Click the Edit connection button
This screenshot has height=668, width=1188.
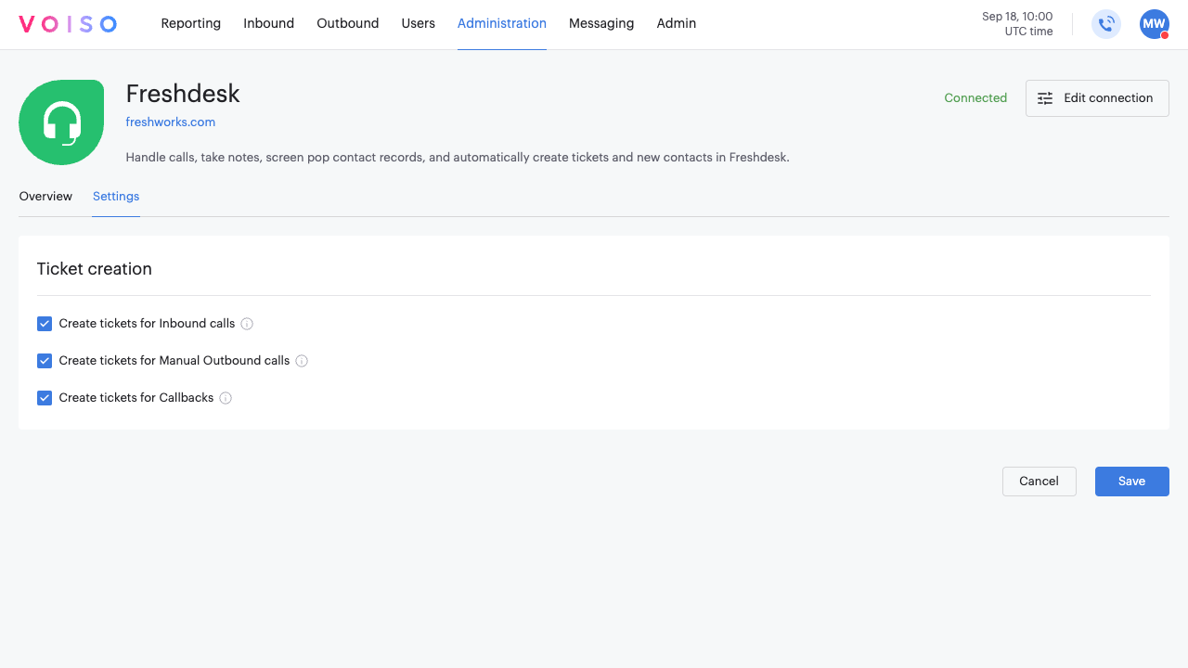(1097, 98)
